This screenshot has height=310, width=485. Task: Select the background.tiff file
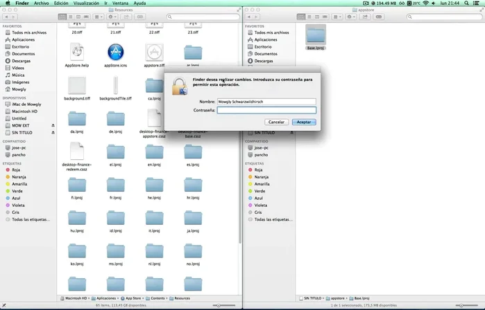(77, 85)
